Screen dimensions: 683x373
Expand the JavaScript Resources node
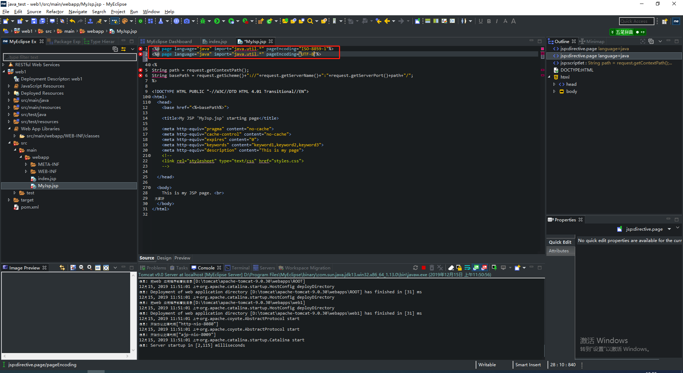[9, 86]
